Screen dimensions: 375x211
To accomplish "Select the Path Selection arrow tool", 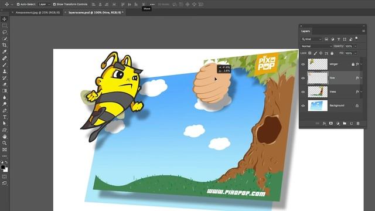I will (4, 124).
